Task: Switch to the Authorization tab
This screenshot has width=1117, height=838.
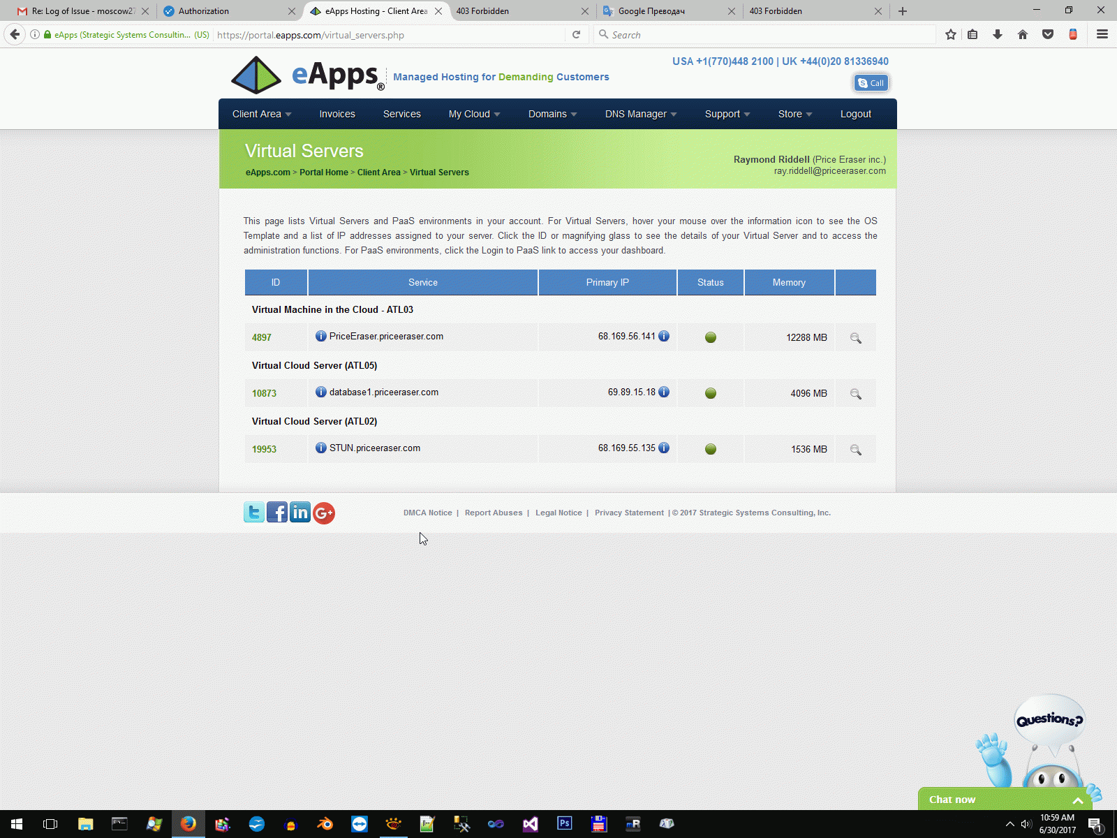Action: coord(228,11)
